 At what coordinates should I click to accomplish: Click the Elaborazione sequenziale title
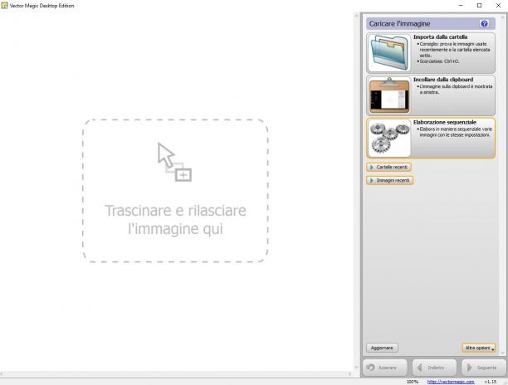pos(445,123)
